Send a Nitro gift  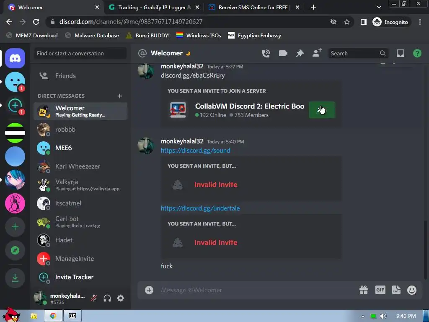coord(363,290)
